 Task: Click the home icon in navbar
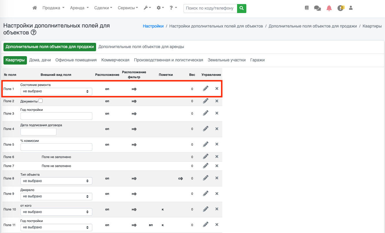(35, 8)
